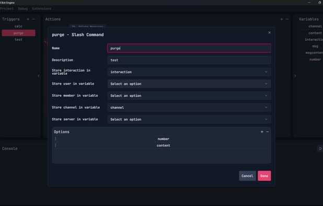Minimize the Bot Engine window
This screenshot has height=206, width=323.
point(309,3)
